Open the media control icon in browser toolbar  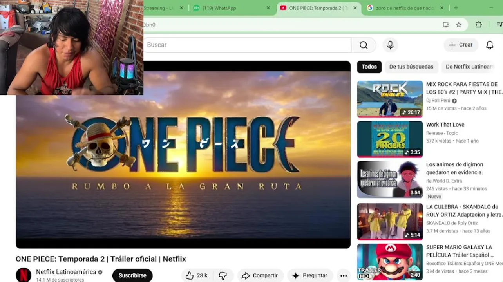click(x=499, y=25)
